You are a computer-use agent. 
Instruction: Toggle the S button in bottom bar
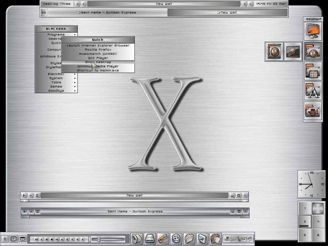[4, 239]
